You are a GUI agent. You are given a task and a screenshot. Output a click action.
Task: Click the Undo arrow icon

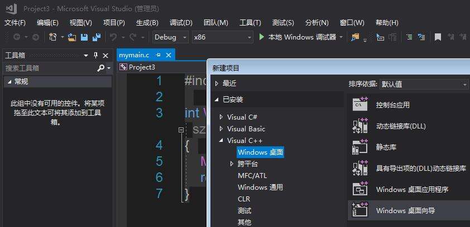[113, 37]
